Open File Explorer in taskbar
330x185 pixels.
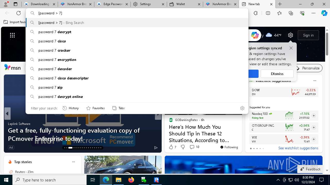pos(118,180)
